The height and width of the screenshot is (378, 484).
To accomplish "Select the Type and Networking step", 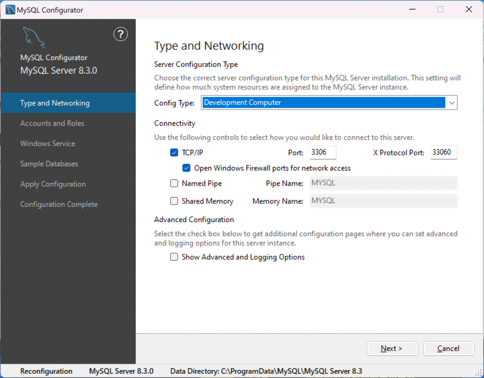I will pyautogui.click(x=68, y=103).
